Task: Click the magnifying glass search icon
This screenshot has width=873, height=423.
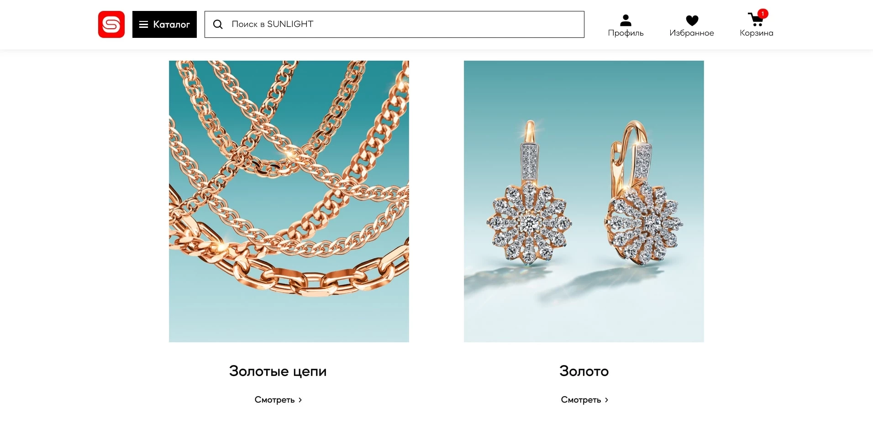Action: 218,24
